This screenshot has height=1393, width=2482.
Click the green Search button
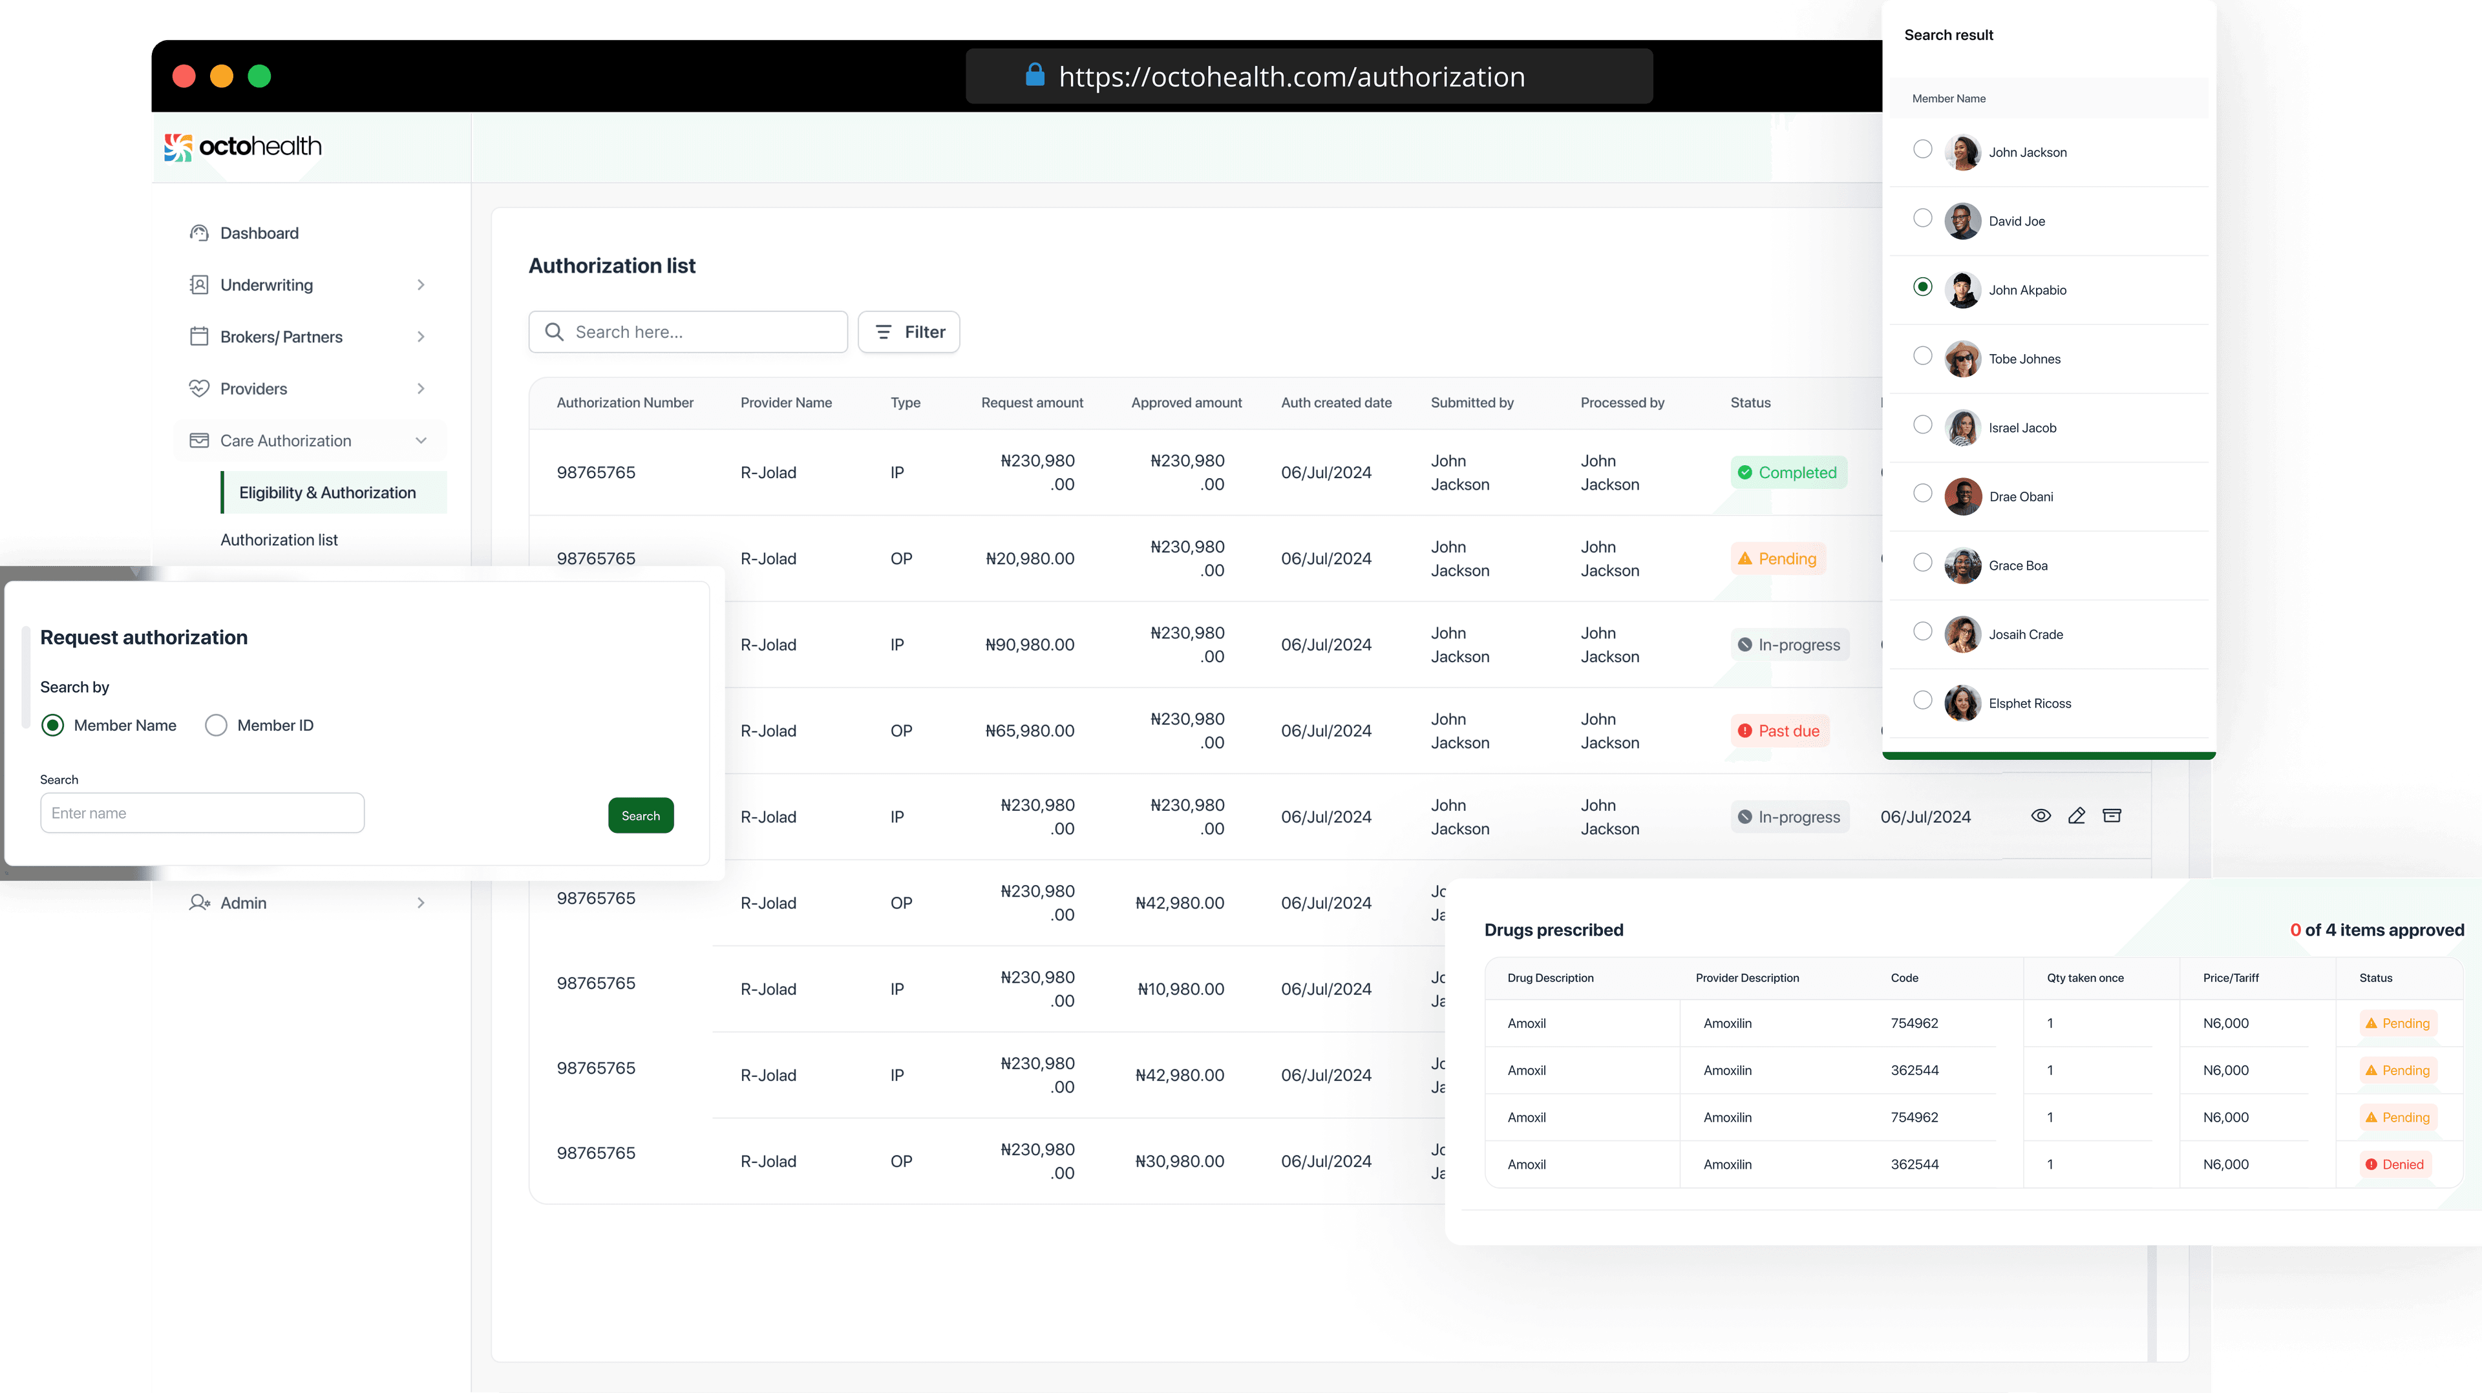point(641,816)
